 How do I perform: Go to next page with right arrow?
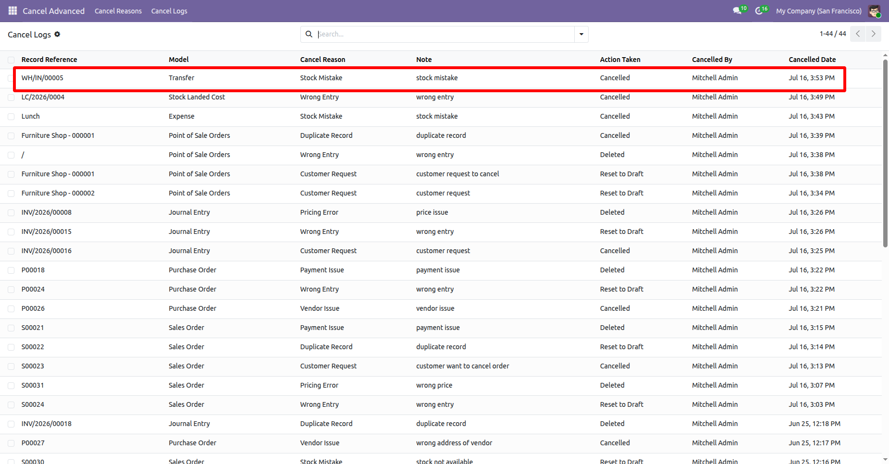pos(874,34)
